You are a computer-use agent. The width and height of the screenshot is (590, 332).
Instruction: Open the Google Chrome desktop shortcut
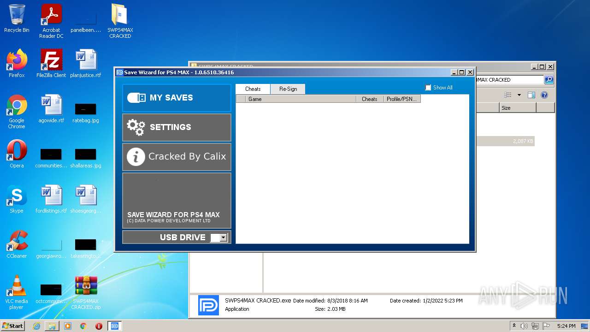coord(17,112)
